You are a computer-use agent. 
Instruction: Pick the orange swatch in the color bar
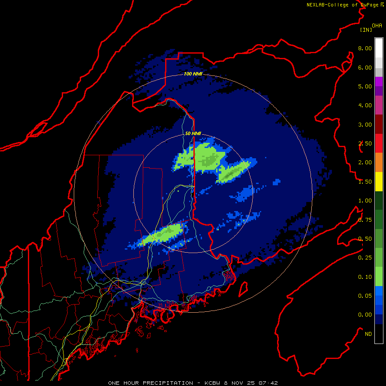tap(379, 162)
